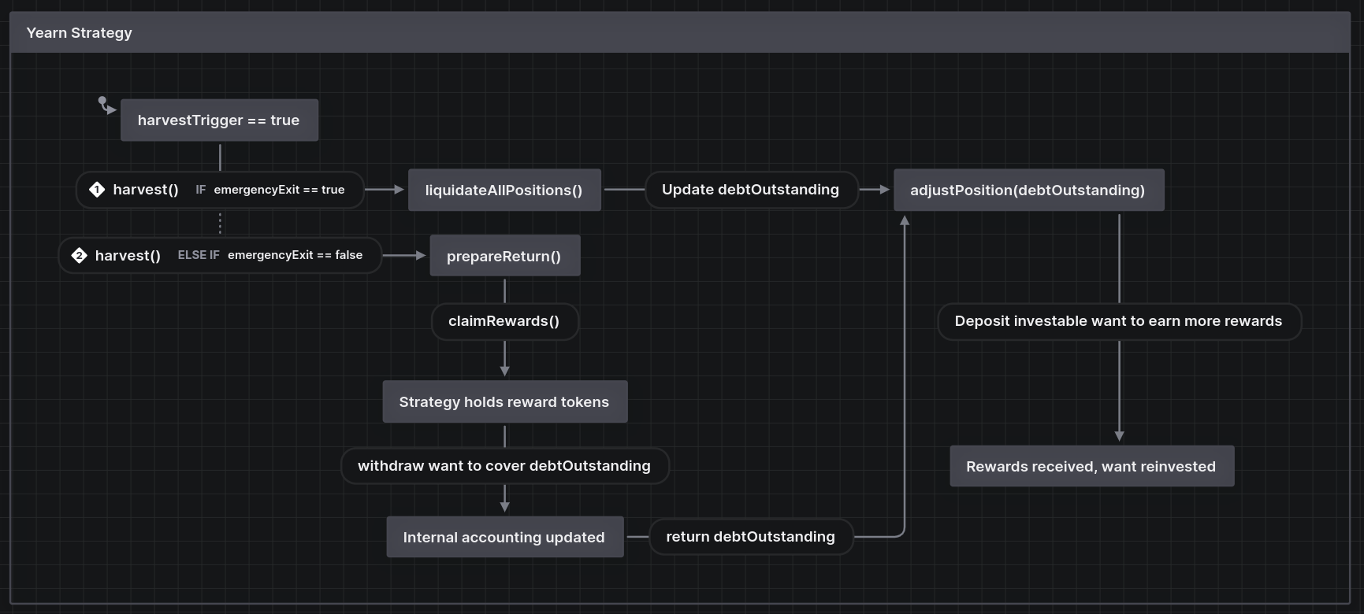Click the diamond icon numbered 1

[x=97, y=190]
